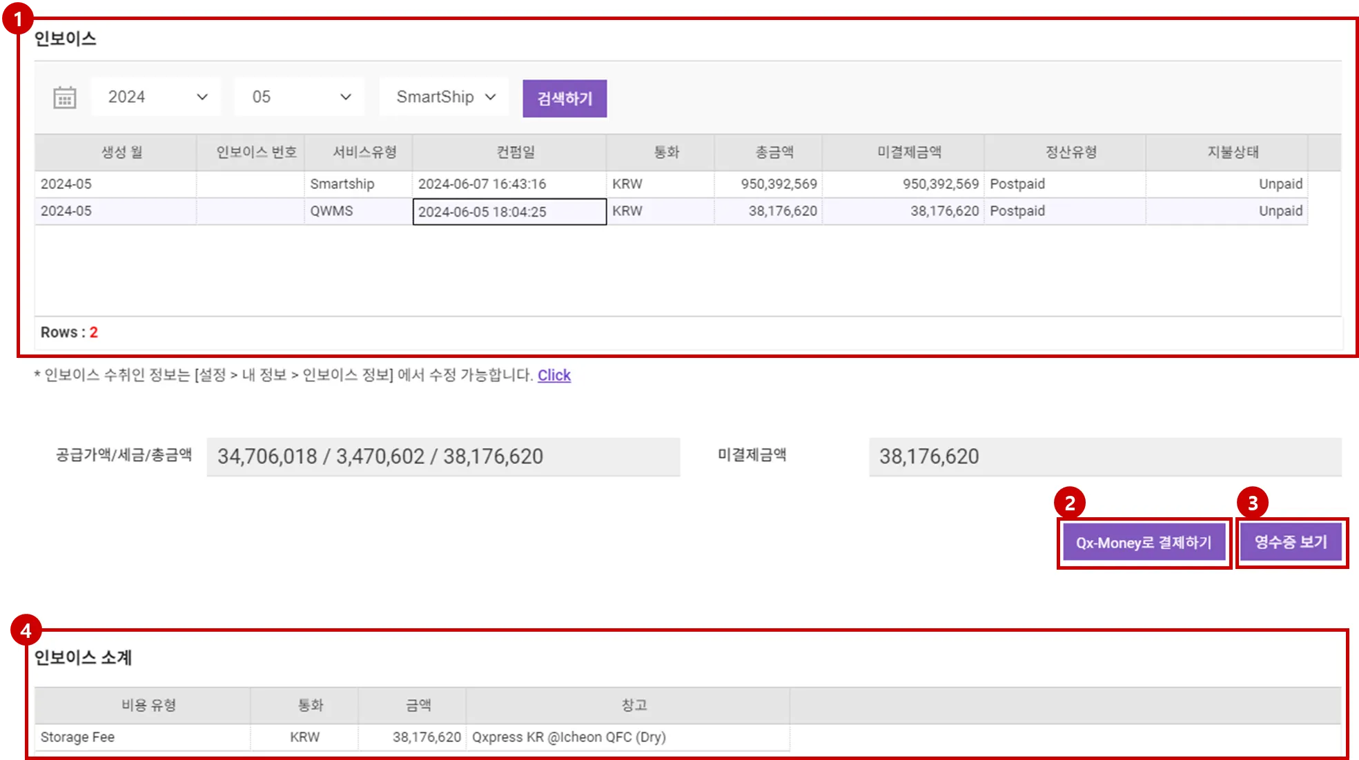This screenshot has height=760, width=1359.
Task: Click the 총금액 column header
Action: (x=774, y=152)
